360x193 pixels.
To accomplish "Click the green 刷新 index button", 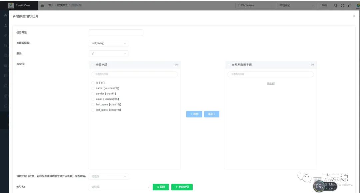I will click(161, 187).
